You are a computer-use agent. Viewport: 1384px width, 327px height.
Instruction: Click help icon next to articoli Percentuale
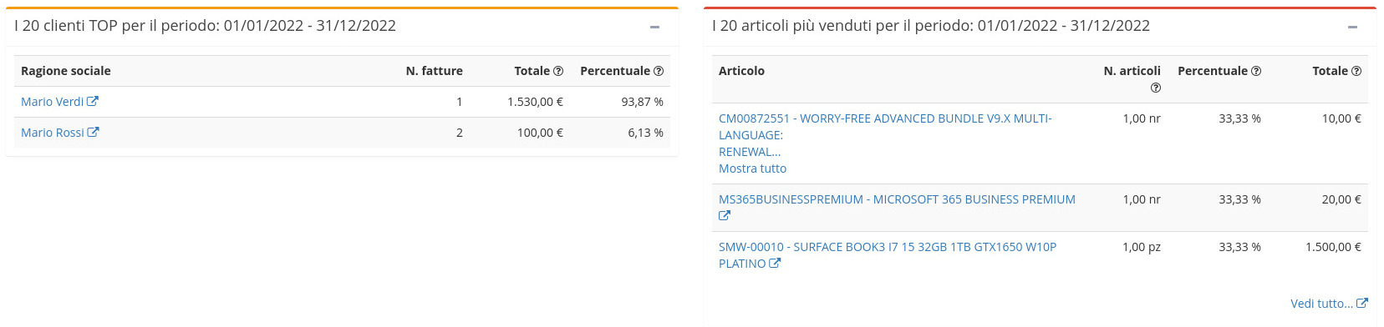(1256, 71)
